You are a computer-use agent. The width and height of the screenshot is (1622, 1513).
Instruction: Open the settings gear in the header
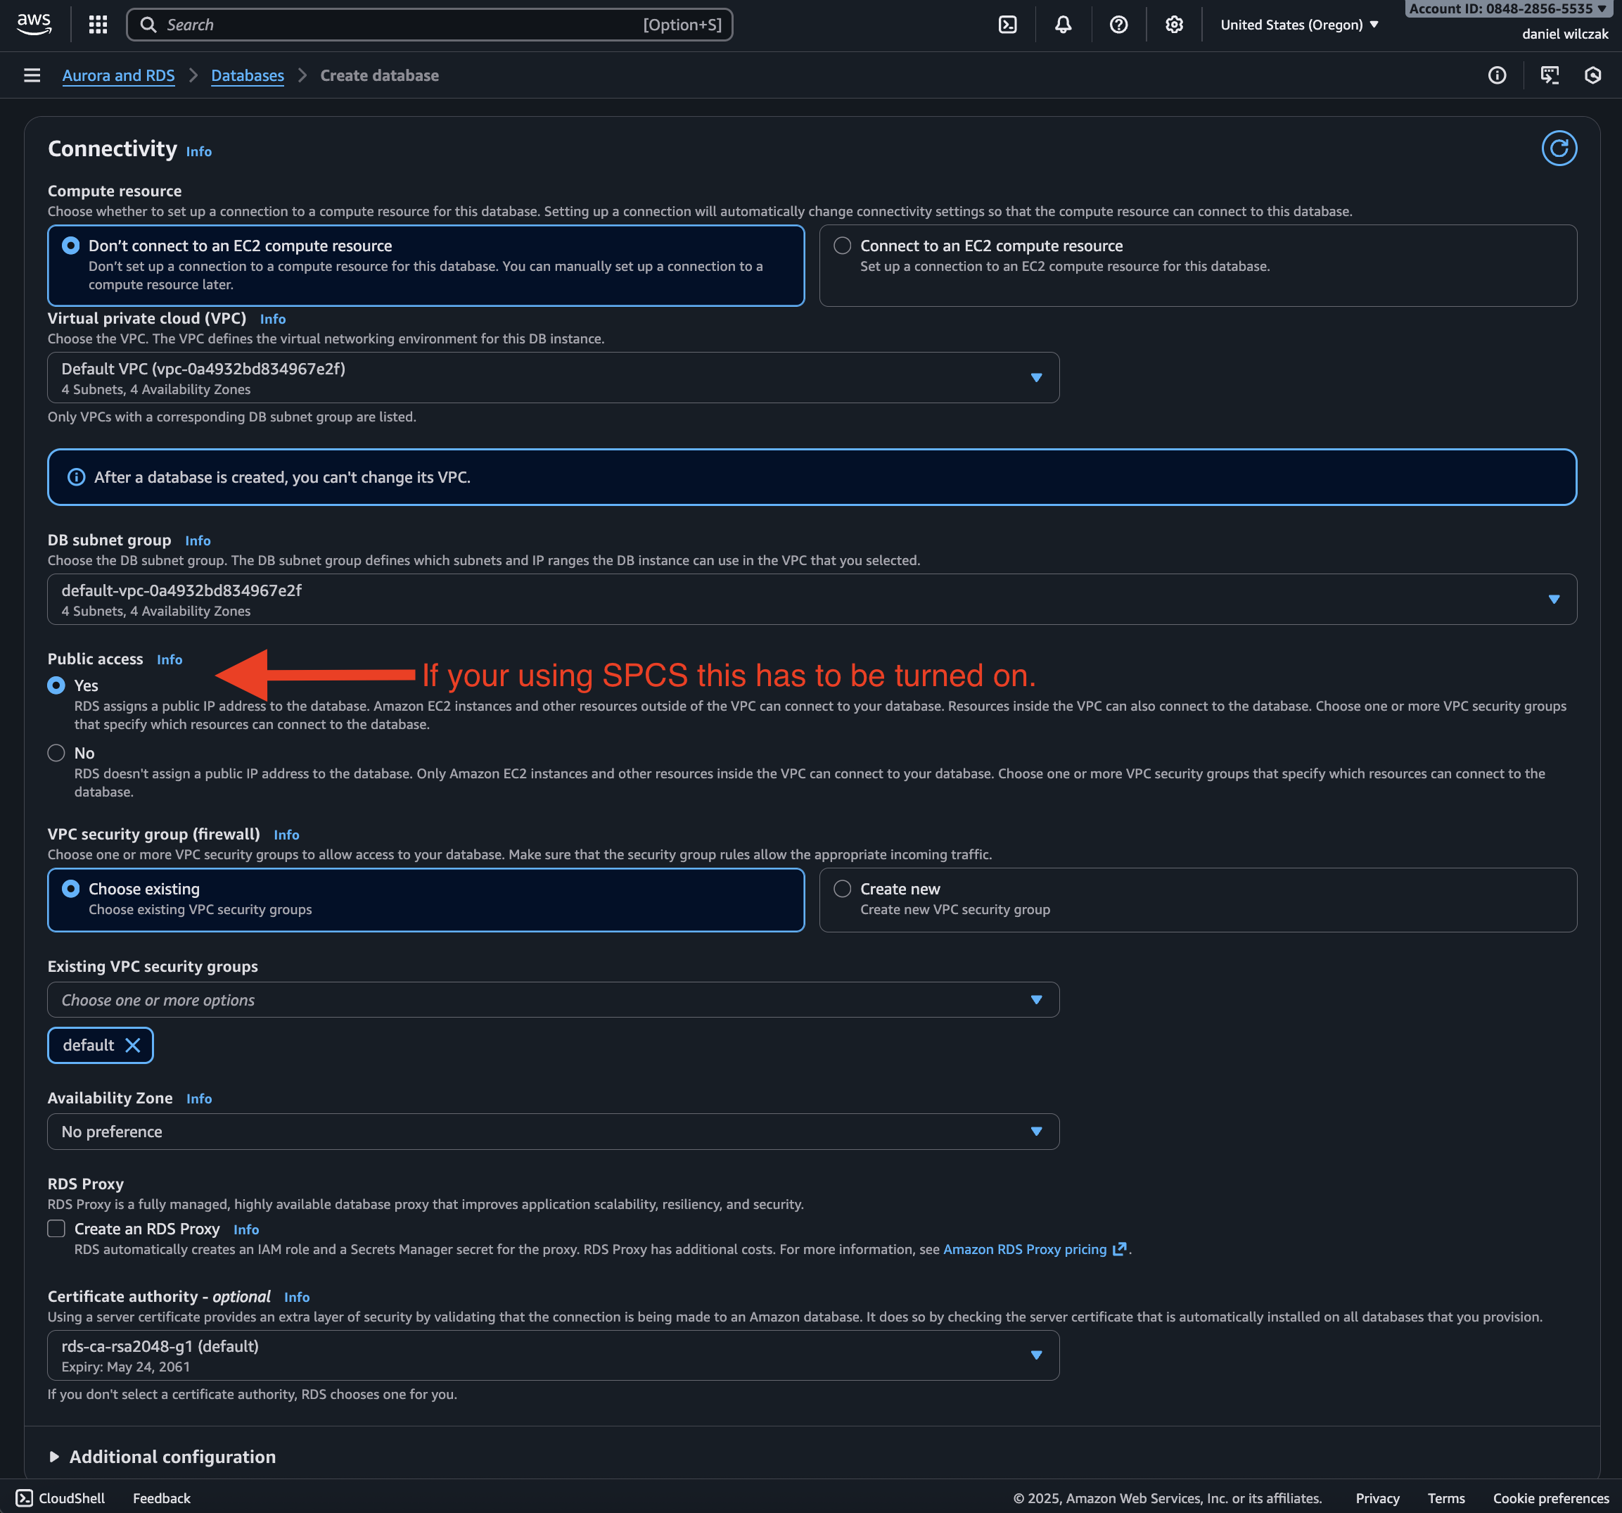(1173, 25)
